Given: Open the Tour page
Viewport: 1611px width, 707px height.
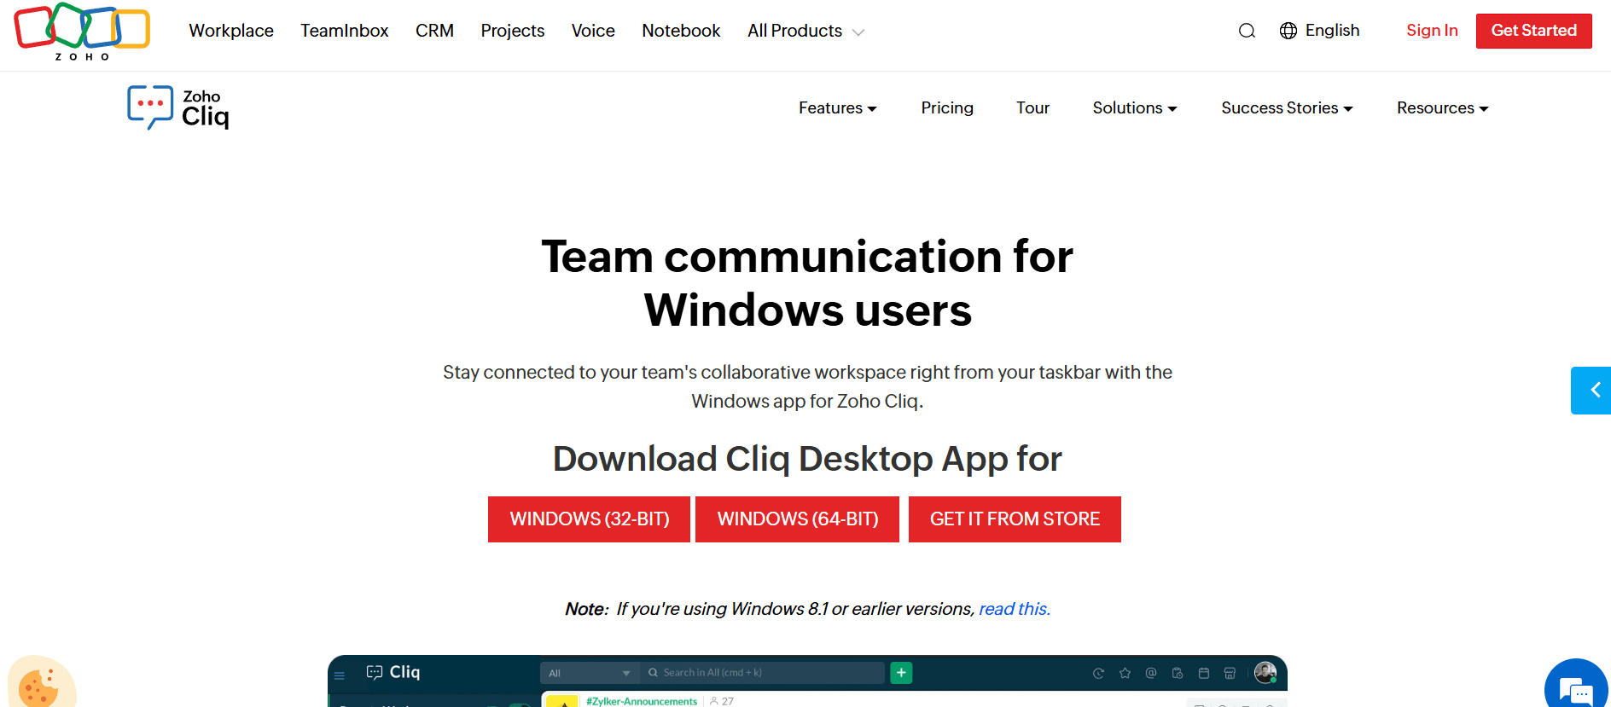Looking at the screenshot, I should (x=1032, y=108).
